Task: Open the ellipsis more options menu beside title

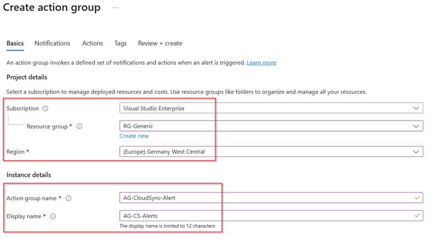Action: pyautogui.click(x=115, y=8)
